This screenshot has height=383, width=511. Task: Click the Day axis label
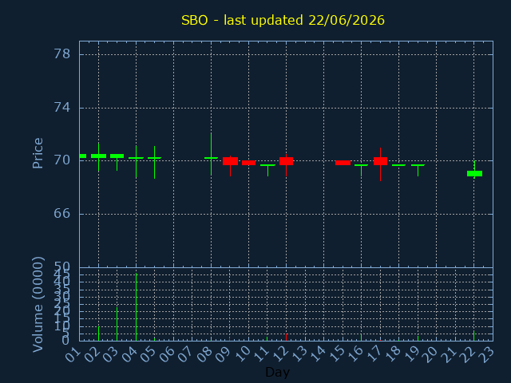[x=277, y=372]
